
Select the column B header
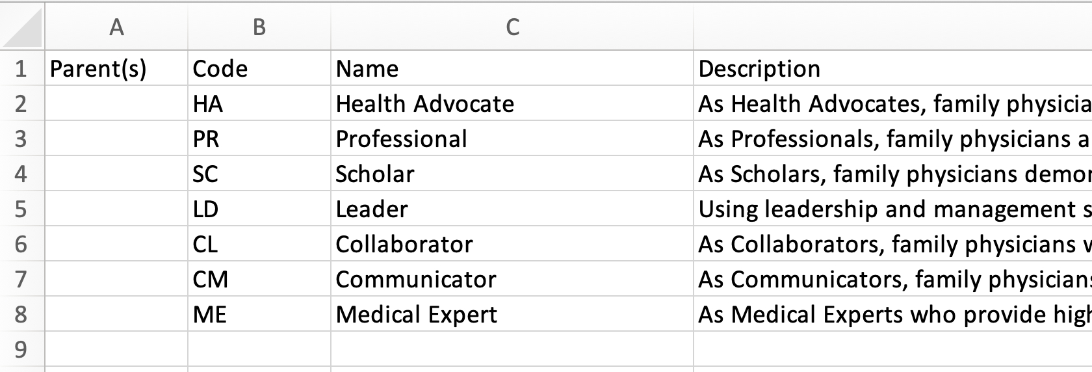pyautogui.click(x=259, y=27)
